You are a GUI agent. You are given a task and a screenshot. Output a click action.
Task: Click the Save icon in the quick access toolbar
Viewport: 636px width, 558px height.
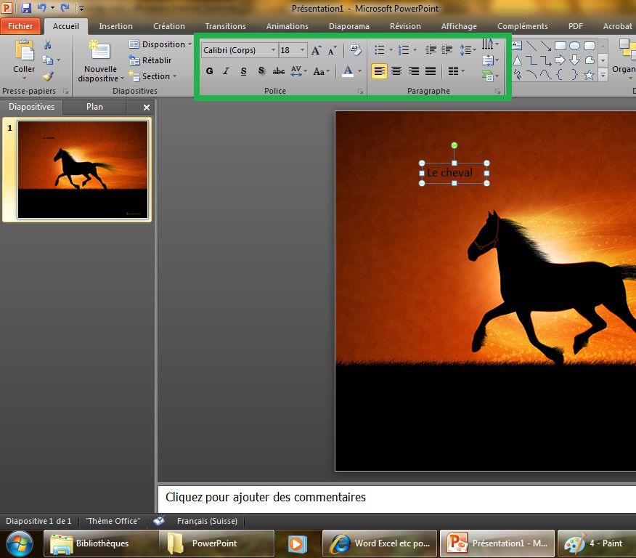click(26, 8)
